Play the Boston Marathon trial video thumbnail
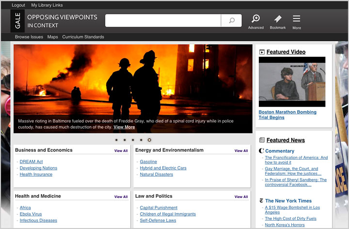The image size is (349, 229). 292,82
